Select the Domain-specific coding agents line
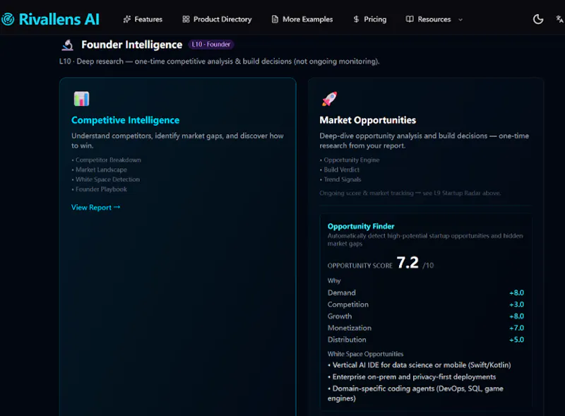 coord(415,393)
